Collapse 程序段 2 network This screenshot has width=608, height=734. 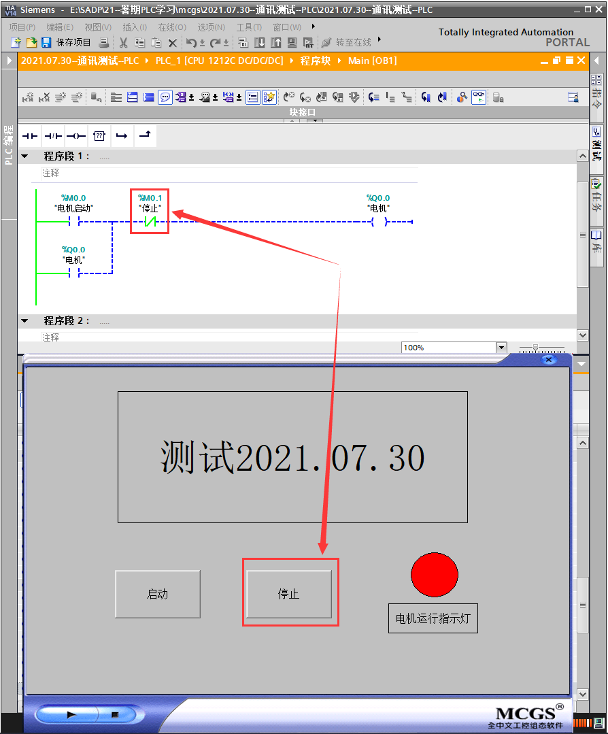tap(24, 321)
